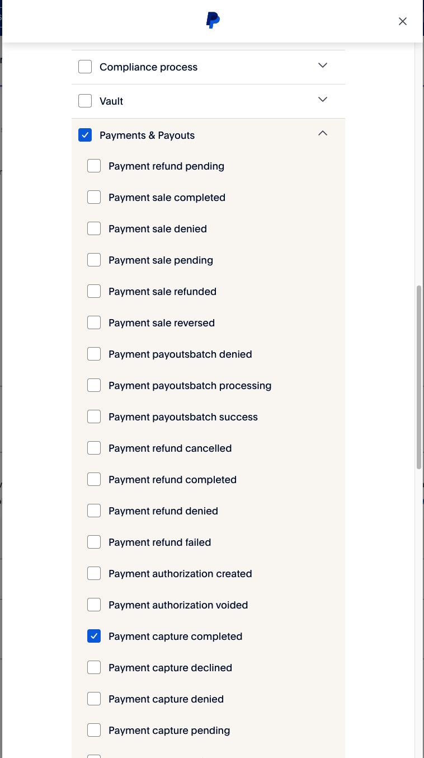
Task: Check Payment capture pending box
Action: click(94, 731)
